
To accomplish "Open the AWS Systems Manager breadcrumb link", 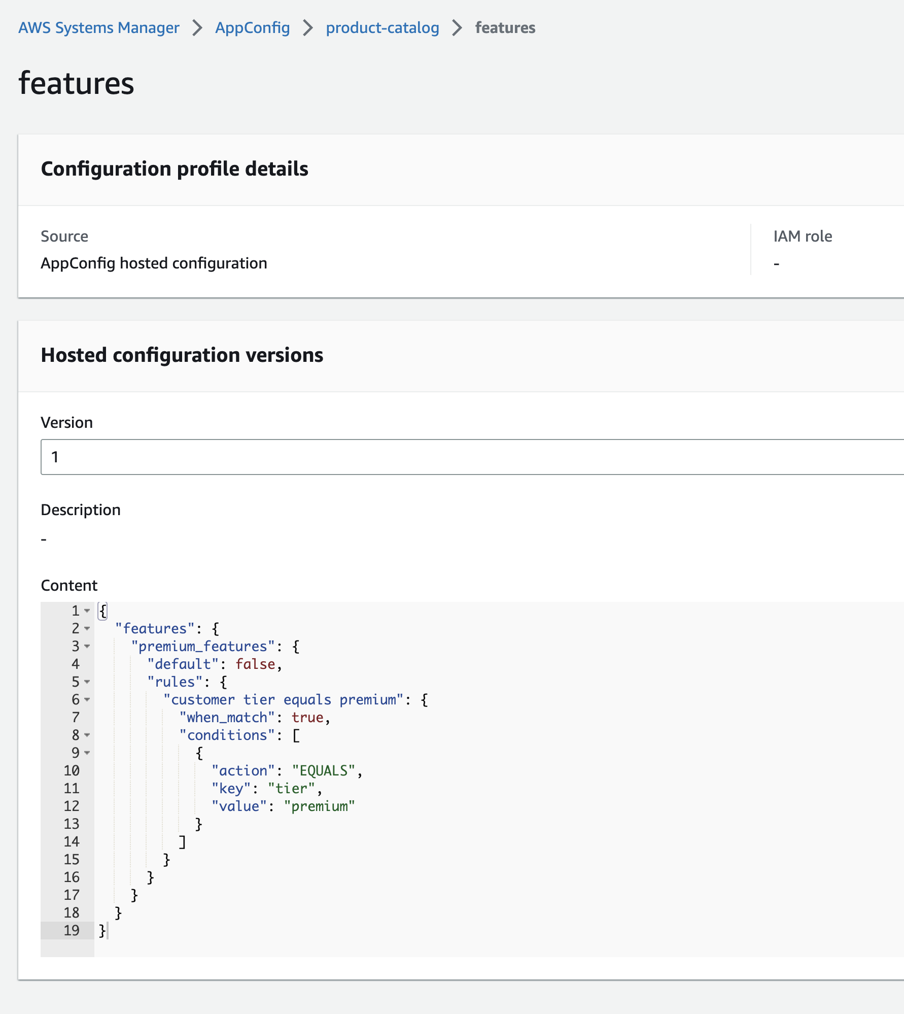I will [99, 27].
